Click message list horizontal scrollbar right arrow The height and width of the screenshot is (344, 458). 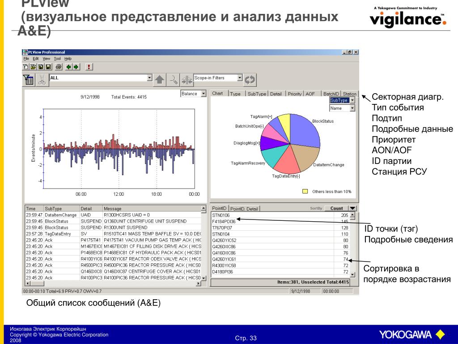(198, 284)
